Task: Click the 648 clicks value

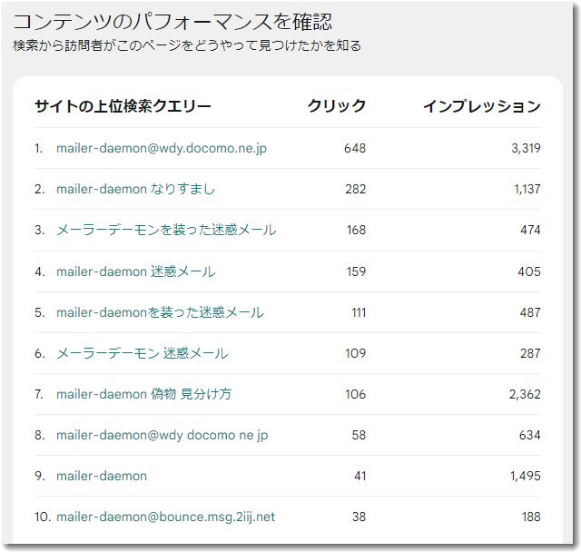Action: [x=355, y=148]
